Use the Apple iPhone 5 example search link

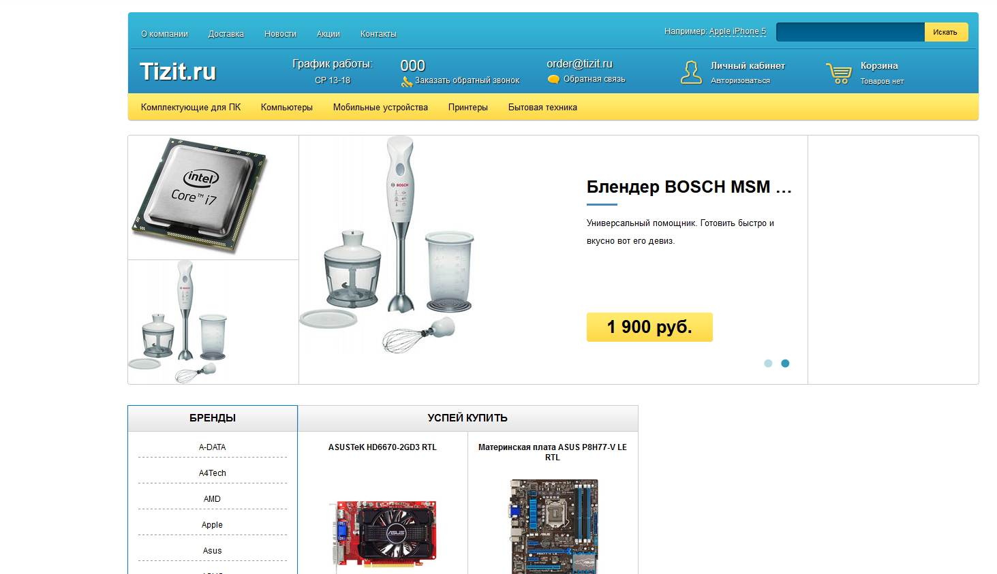coord(737,31)
